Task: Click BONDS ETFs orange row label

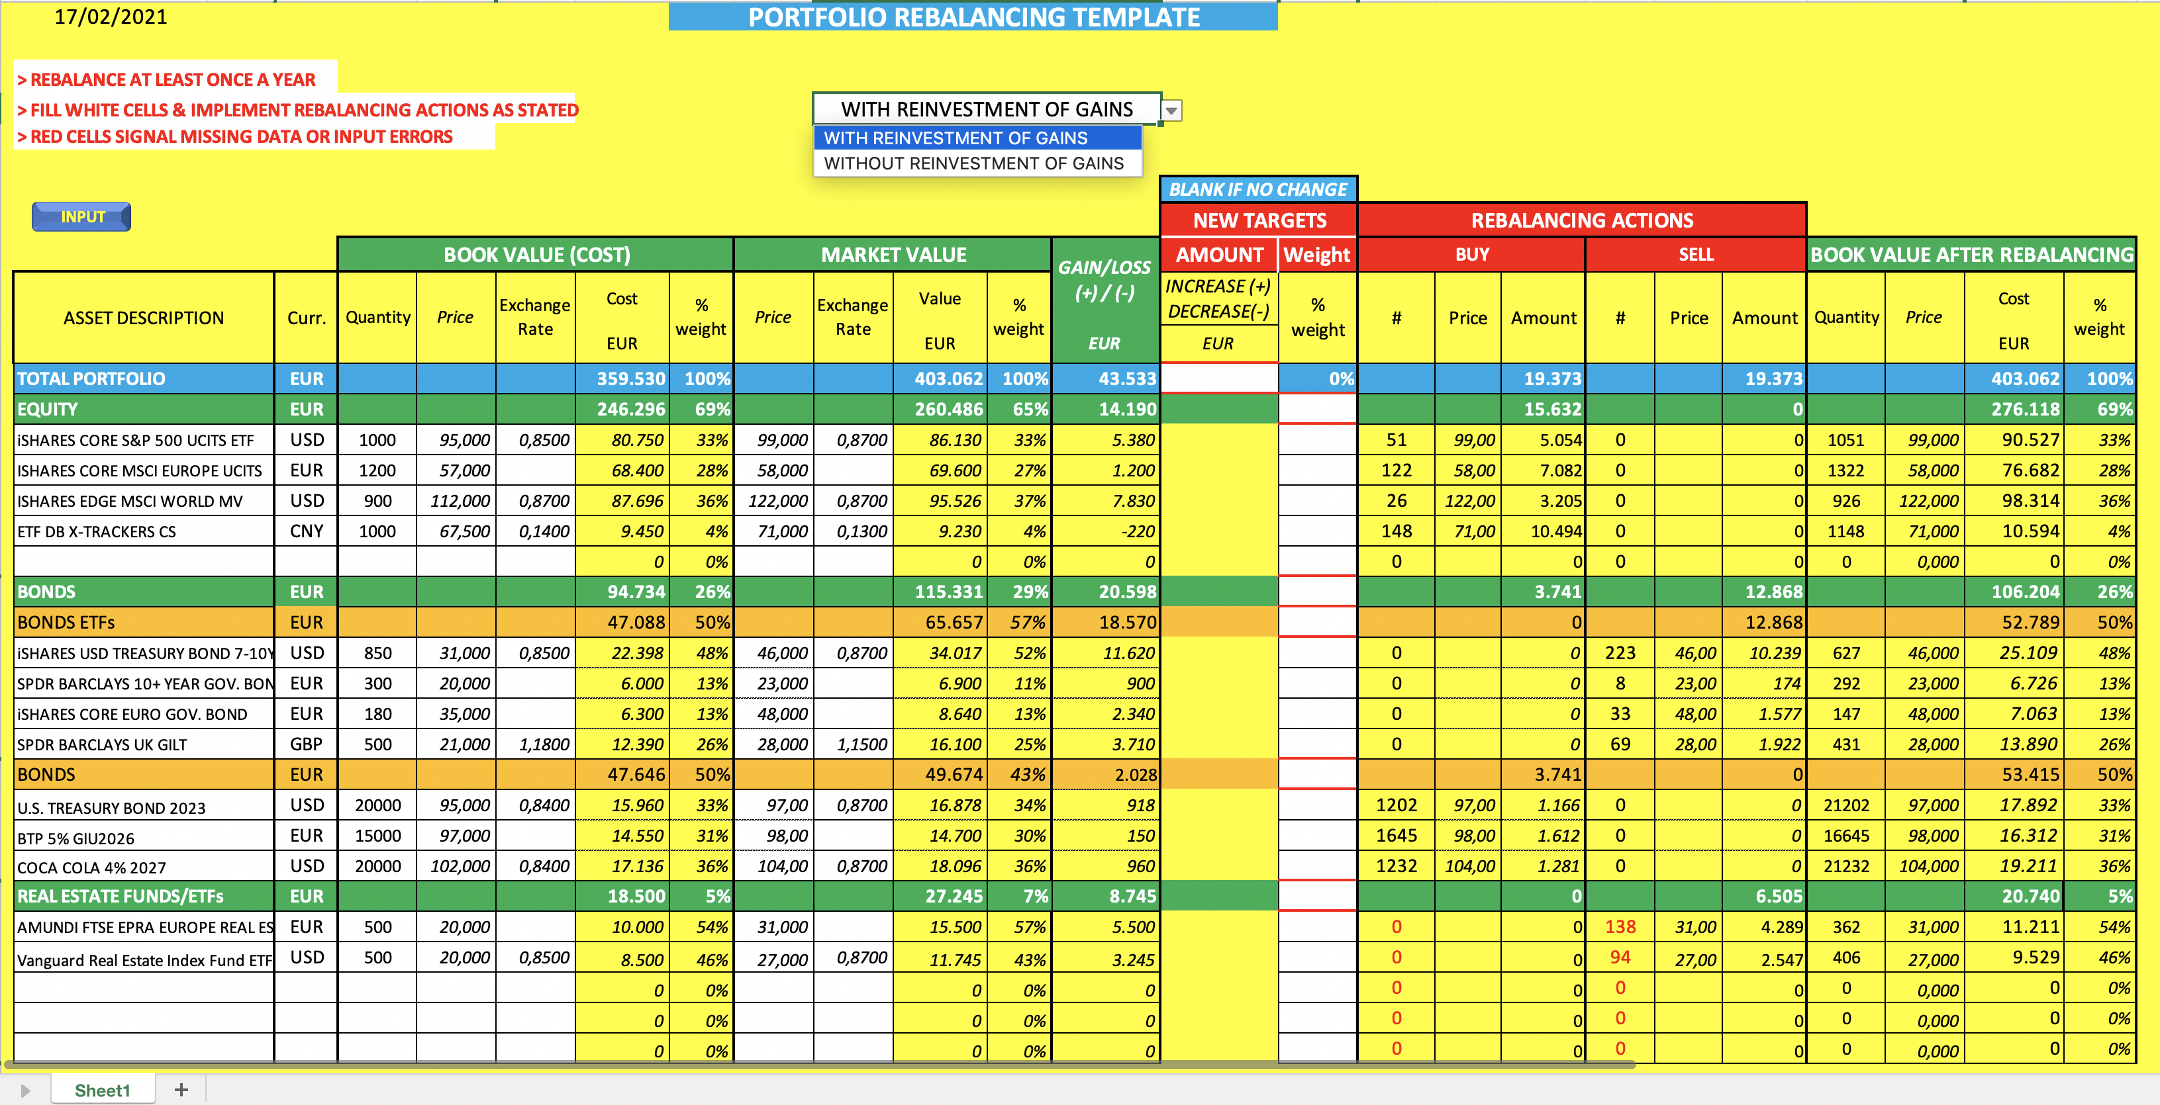Action: pyautogui.click(x=144, y=623)
